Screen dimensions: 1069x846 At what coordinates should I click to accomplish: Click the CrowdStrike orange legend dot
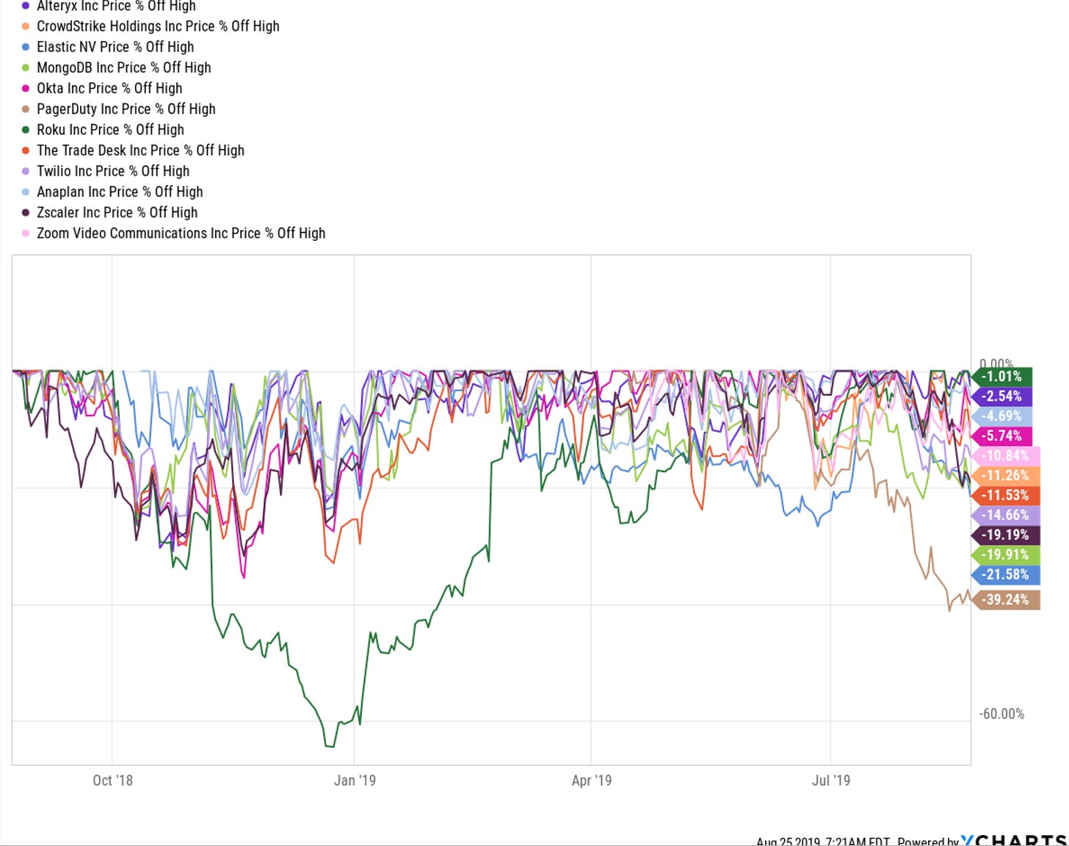point(26,26)
